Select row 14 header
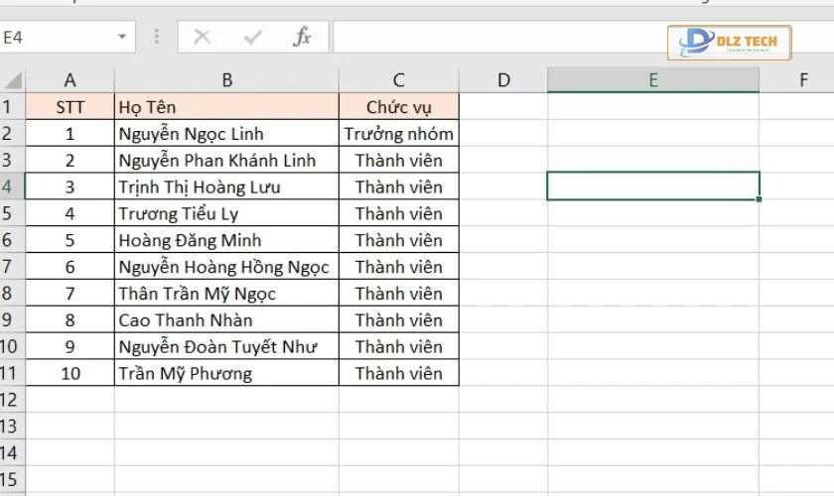 pyautogui.click(x=12, y=452)
